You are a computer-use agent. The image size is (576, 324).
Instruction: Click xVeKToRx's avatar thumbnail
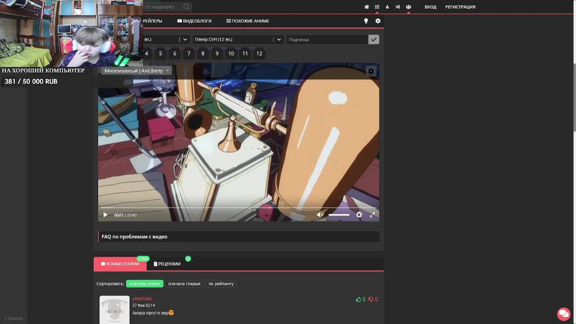point(114,310)
